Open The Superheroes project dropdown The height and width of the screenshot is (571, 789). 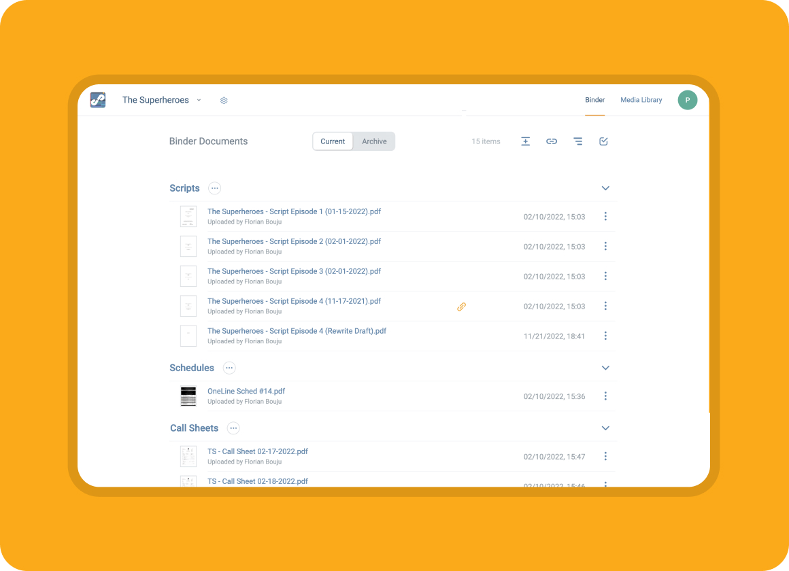[198, 100]
